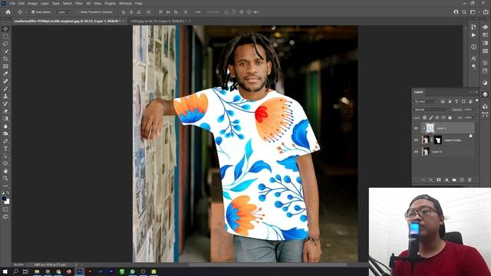Select the Ellipse shape tool
Screen dimensions: 491x276
(5, 163)
